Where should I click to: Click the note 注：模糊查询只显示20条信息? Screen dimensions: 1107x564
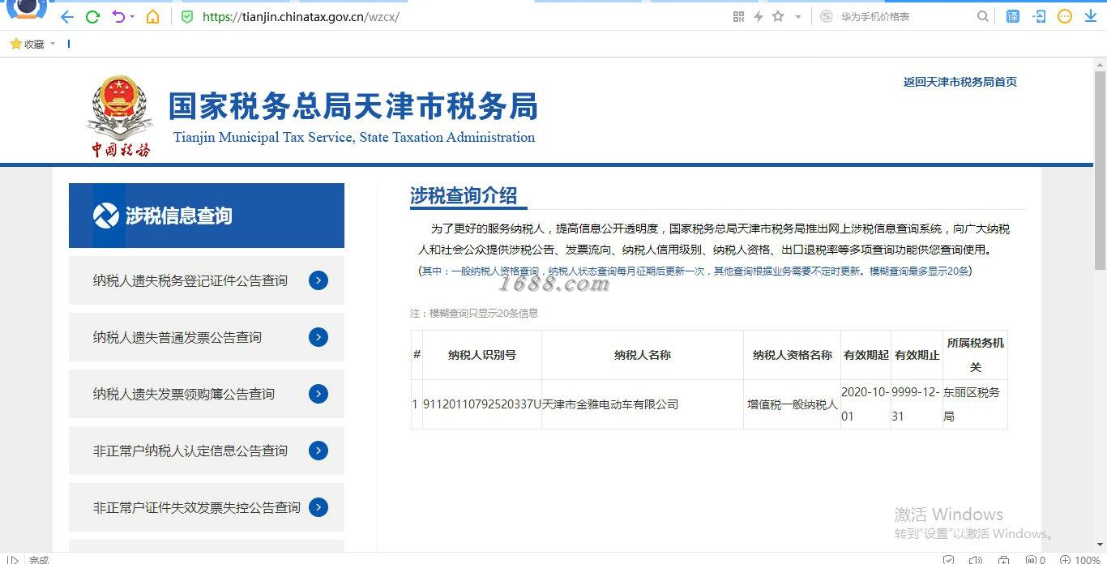tap(474, 313)
